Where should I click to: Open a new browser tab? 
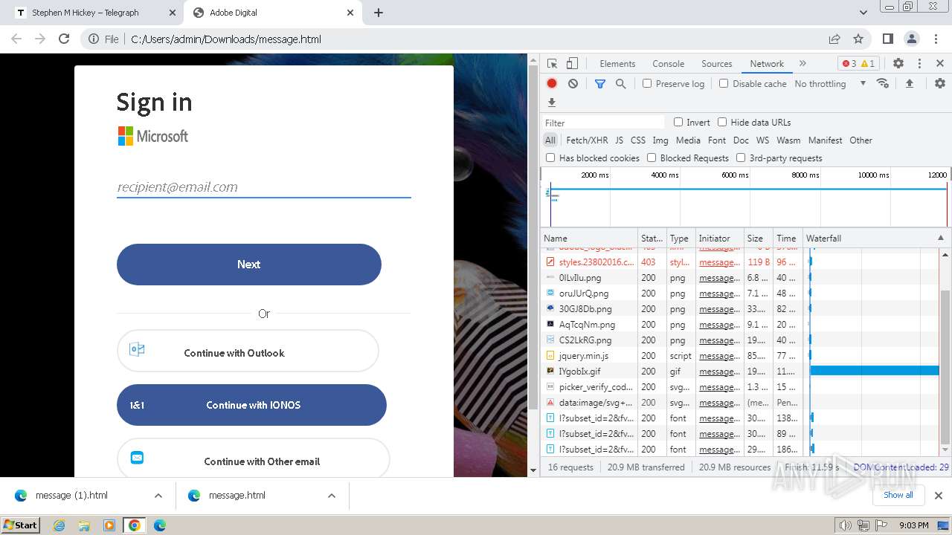[x=378, y=13]
